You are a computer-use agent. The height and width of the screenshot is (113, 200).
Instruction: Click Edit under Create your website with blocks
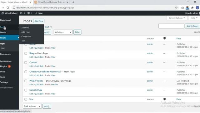pyautogui.click(x=31, y=75)
